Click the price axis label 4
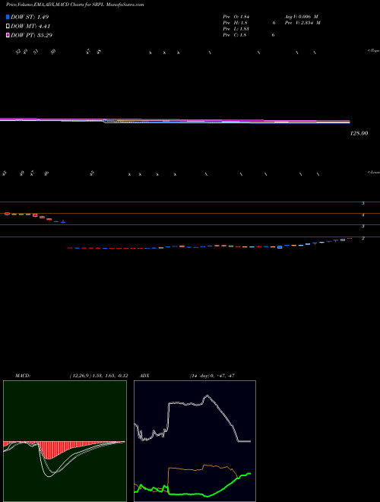Viewport: 380px width, 502px height. [363, 215]
